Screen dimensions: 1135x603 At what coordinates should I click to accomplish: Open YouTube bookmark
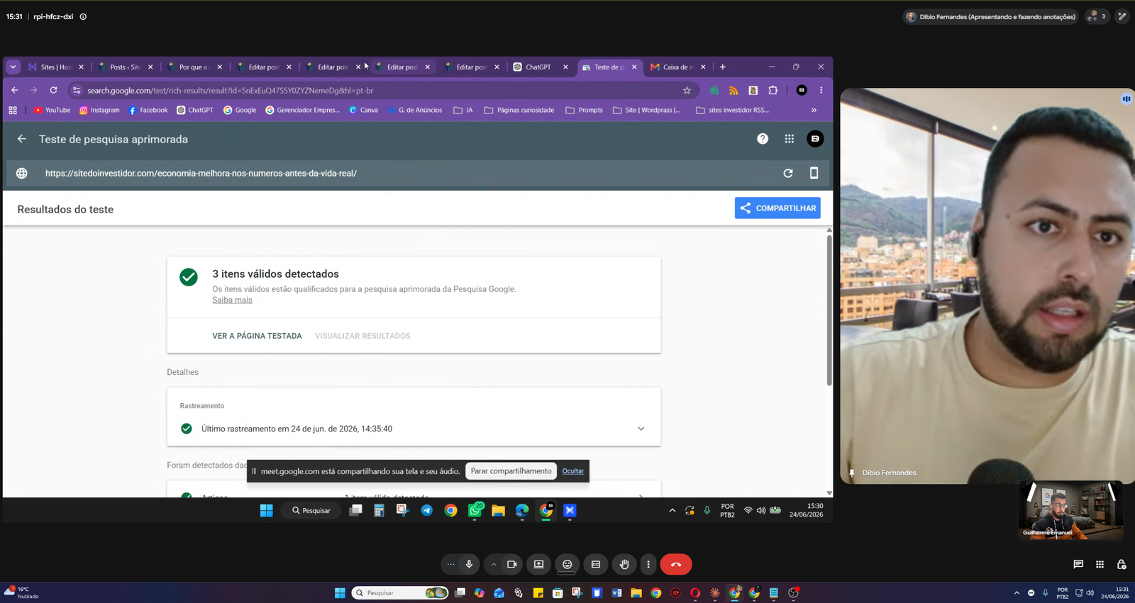click(x=52, y=111)
